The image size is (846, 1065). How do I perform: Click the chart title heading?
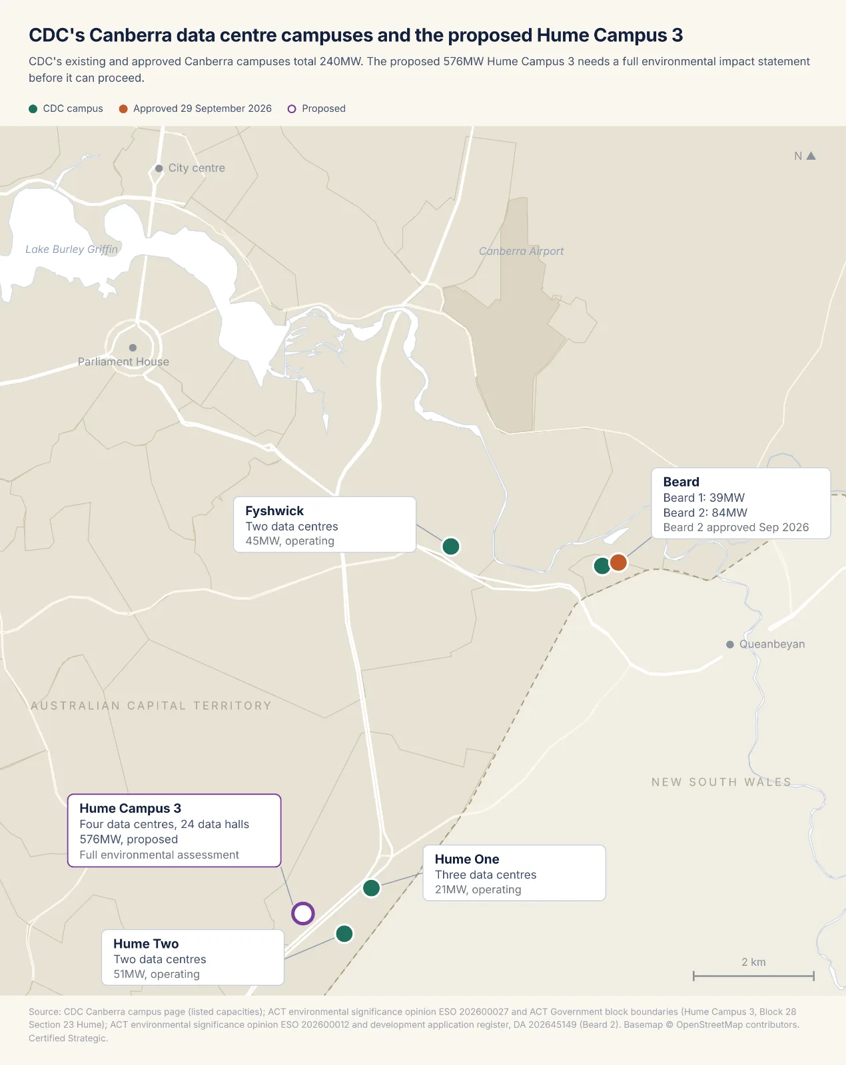click(356, 35)
